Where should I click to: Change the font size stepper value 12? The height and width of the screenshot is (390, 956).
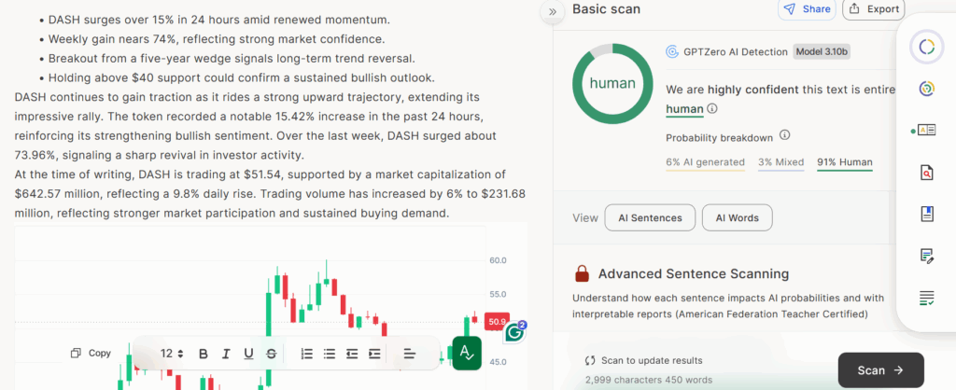pyautogui.click(x=171, y=354)
